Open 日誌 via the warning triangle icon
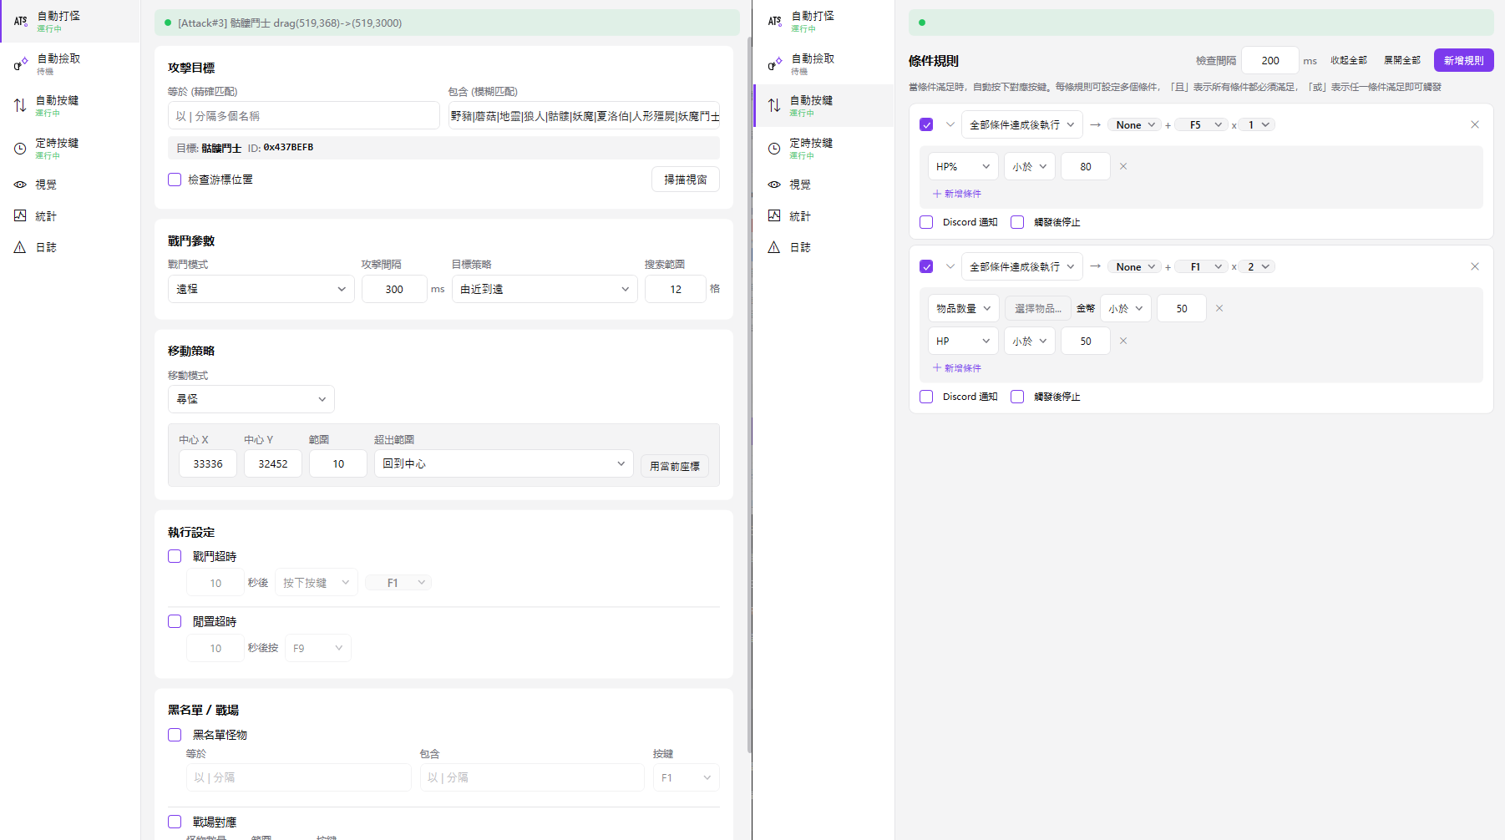Viewport: 1505px width, 840px height. (x=20, y=246)
